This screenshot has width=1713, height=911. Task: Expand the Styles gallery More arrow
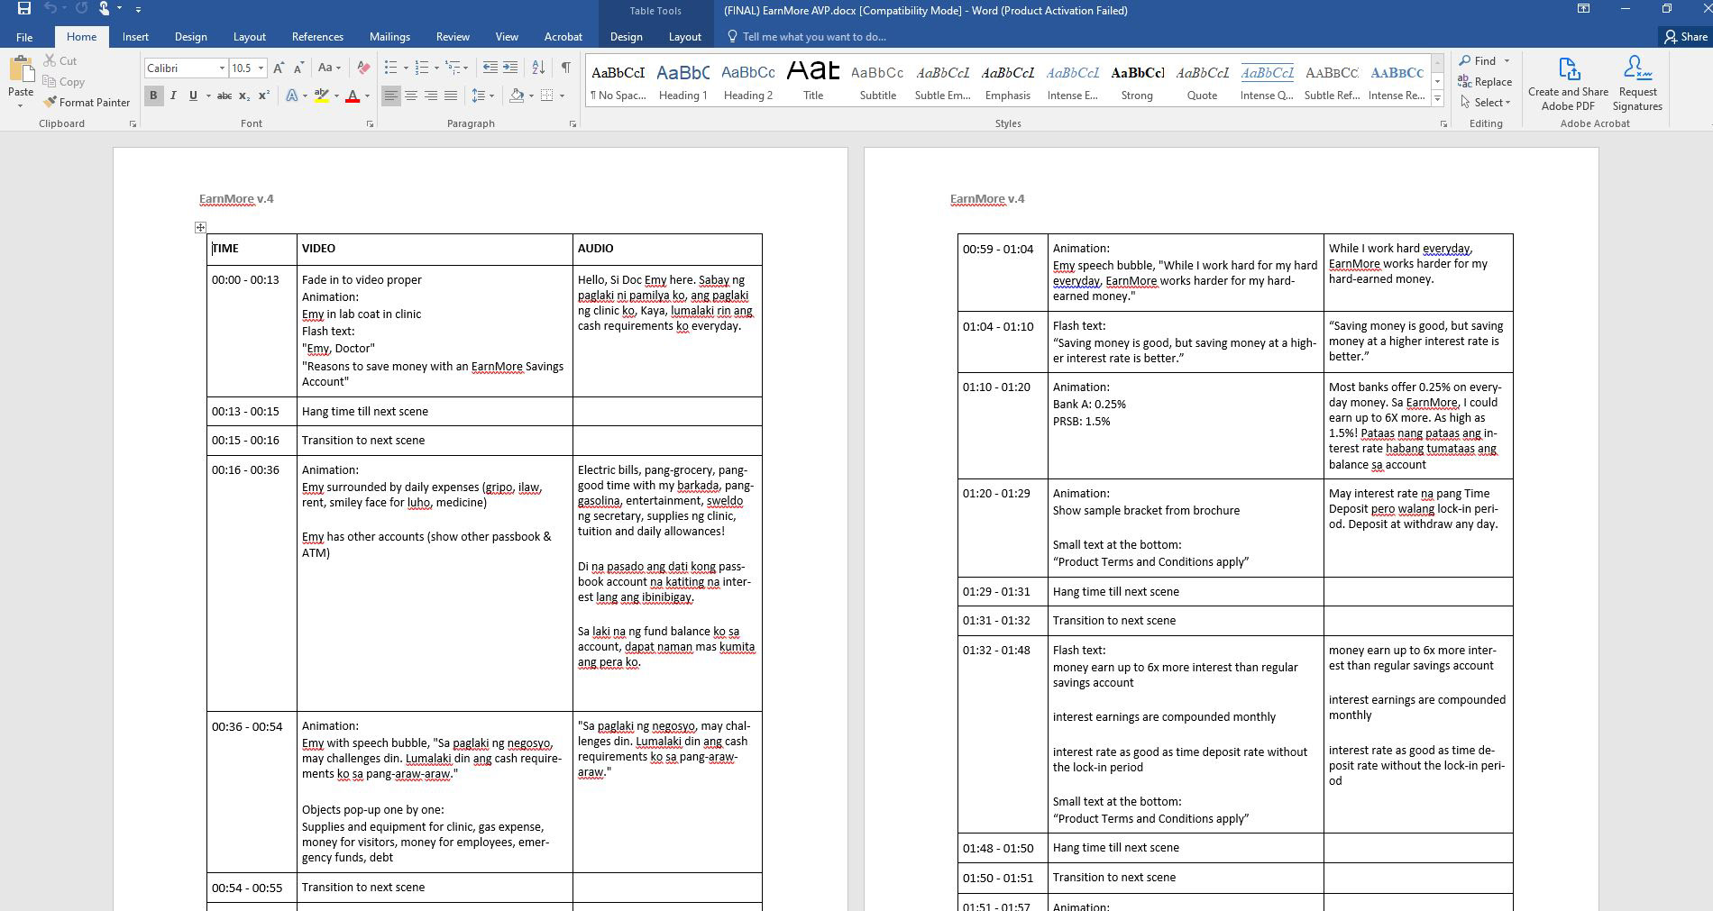1437,98
